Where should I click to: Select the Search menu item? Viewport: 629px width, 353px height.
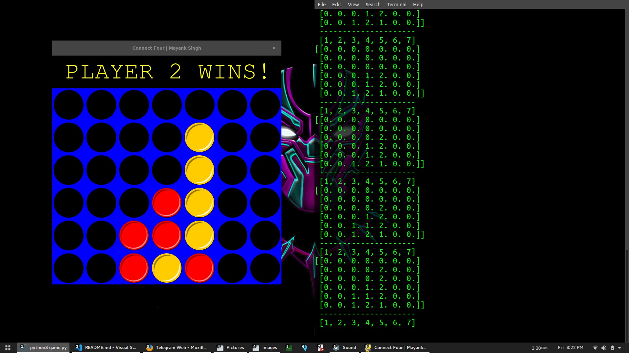[x=373, y=4]
